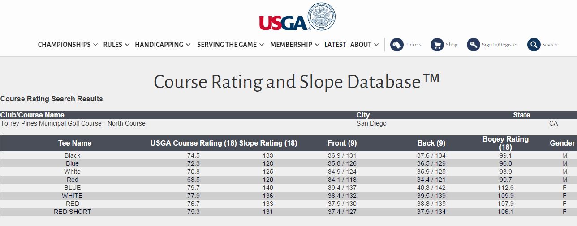Open the Membership dropdown menu
The width and height of the screenshot is (577, 226).
(x=295, y=45)
